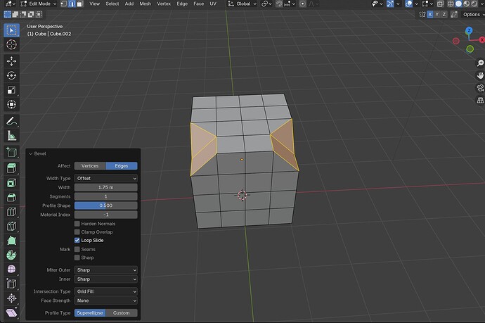Open the Miter Outer dropdown

tap(105, 270)
